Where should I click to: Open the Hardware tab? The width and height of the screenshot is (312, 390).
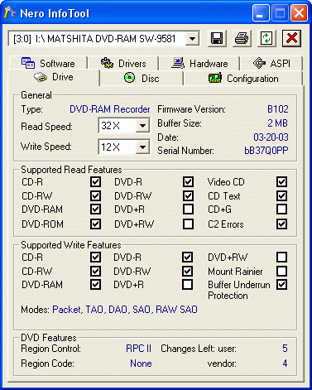[x=199, y=63]
